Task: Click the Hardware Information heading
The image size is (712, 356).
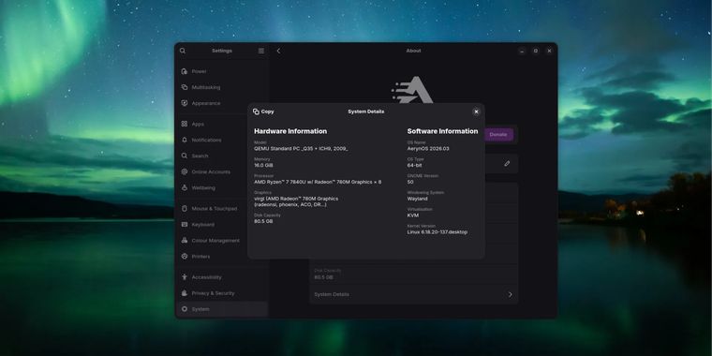Action: pos(290,131)
